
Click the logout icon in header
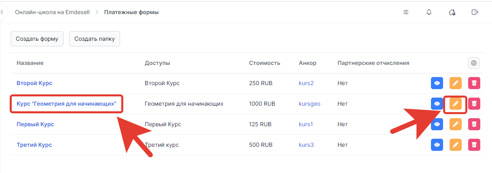point(475,12)
